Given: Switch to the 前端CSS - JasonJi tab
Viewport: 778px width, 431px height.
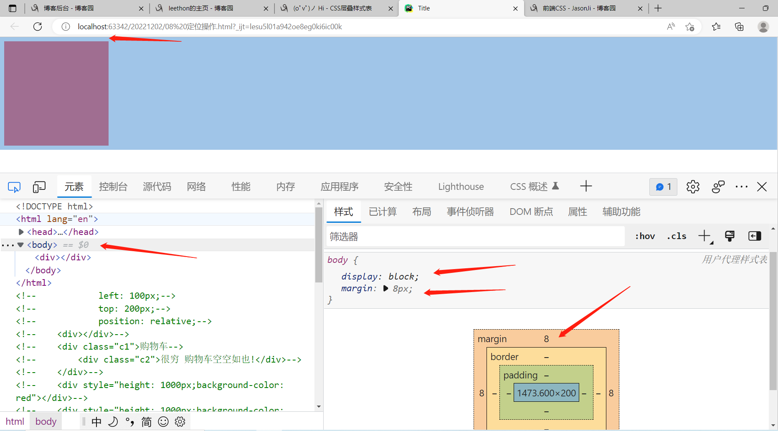Looking at the screenshot, I should [585, 8].
